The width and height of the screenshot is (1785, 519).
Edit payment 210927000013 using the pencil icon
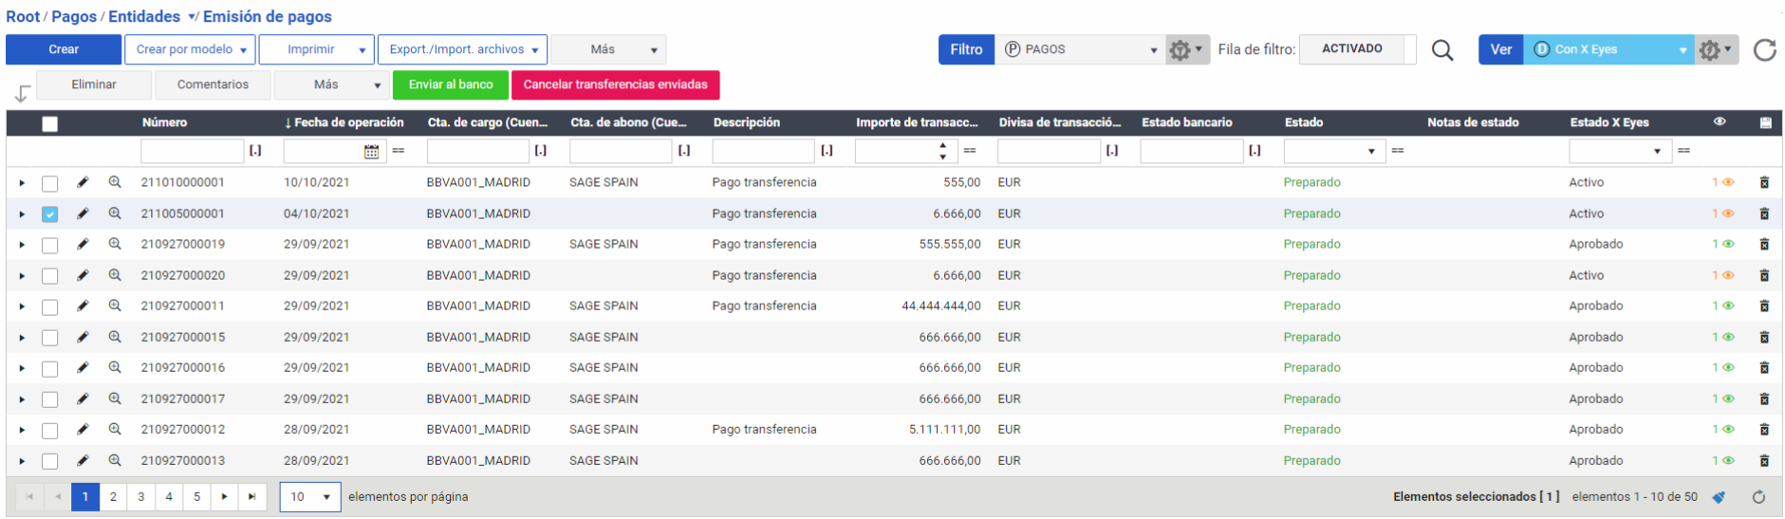(x=83, y=460)
